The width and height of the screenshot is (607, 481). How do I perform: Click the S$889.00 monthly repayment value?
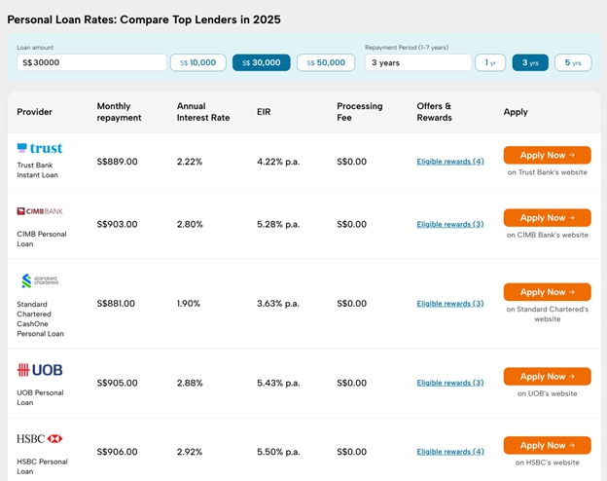118,162
